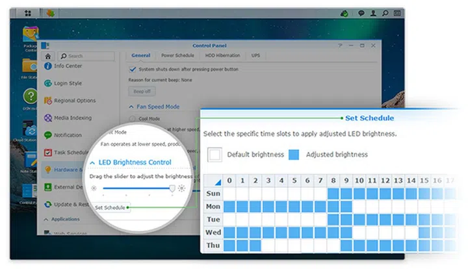Viewport: 468px width, 269px height.
Task: Click the Control Panel help question mark
Action: pos(340,45)
